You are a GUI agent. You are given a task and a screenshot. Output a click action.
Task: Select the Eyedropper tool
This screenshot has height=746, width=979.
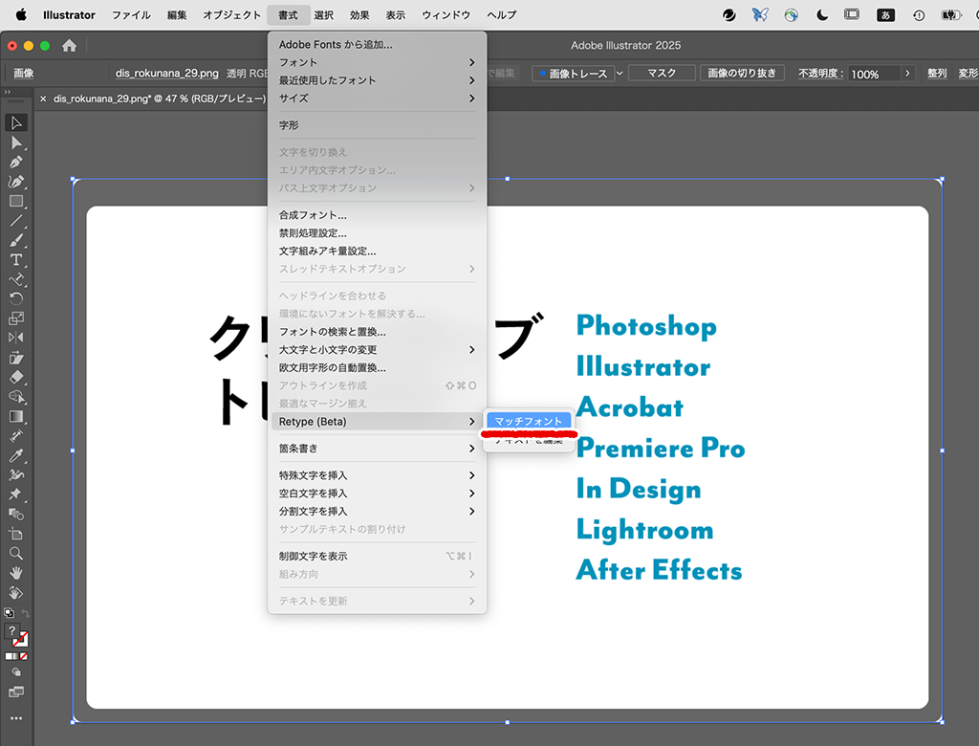[16, 455]
